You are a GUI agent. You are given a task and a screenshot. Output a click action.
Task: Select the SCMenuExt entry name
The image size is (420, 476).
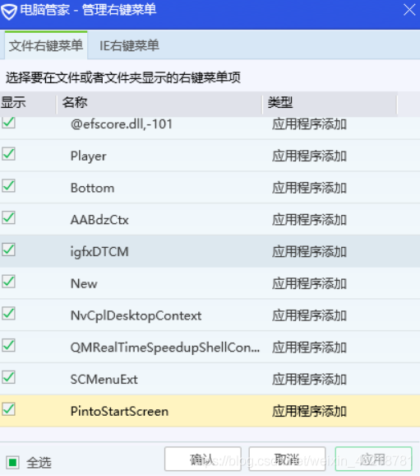(104, 380)
